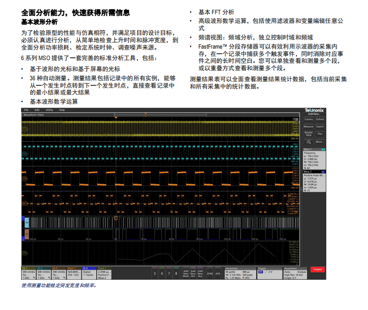
Task: Open the Trend 1 badge
Action: (104, 273)
